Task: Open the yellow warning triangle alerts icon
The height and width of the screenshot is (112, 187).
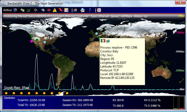Action: pyautogui.click(x=55, y=10)
